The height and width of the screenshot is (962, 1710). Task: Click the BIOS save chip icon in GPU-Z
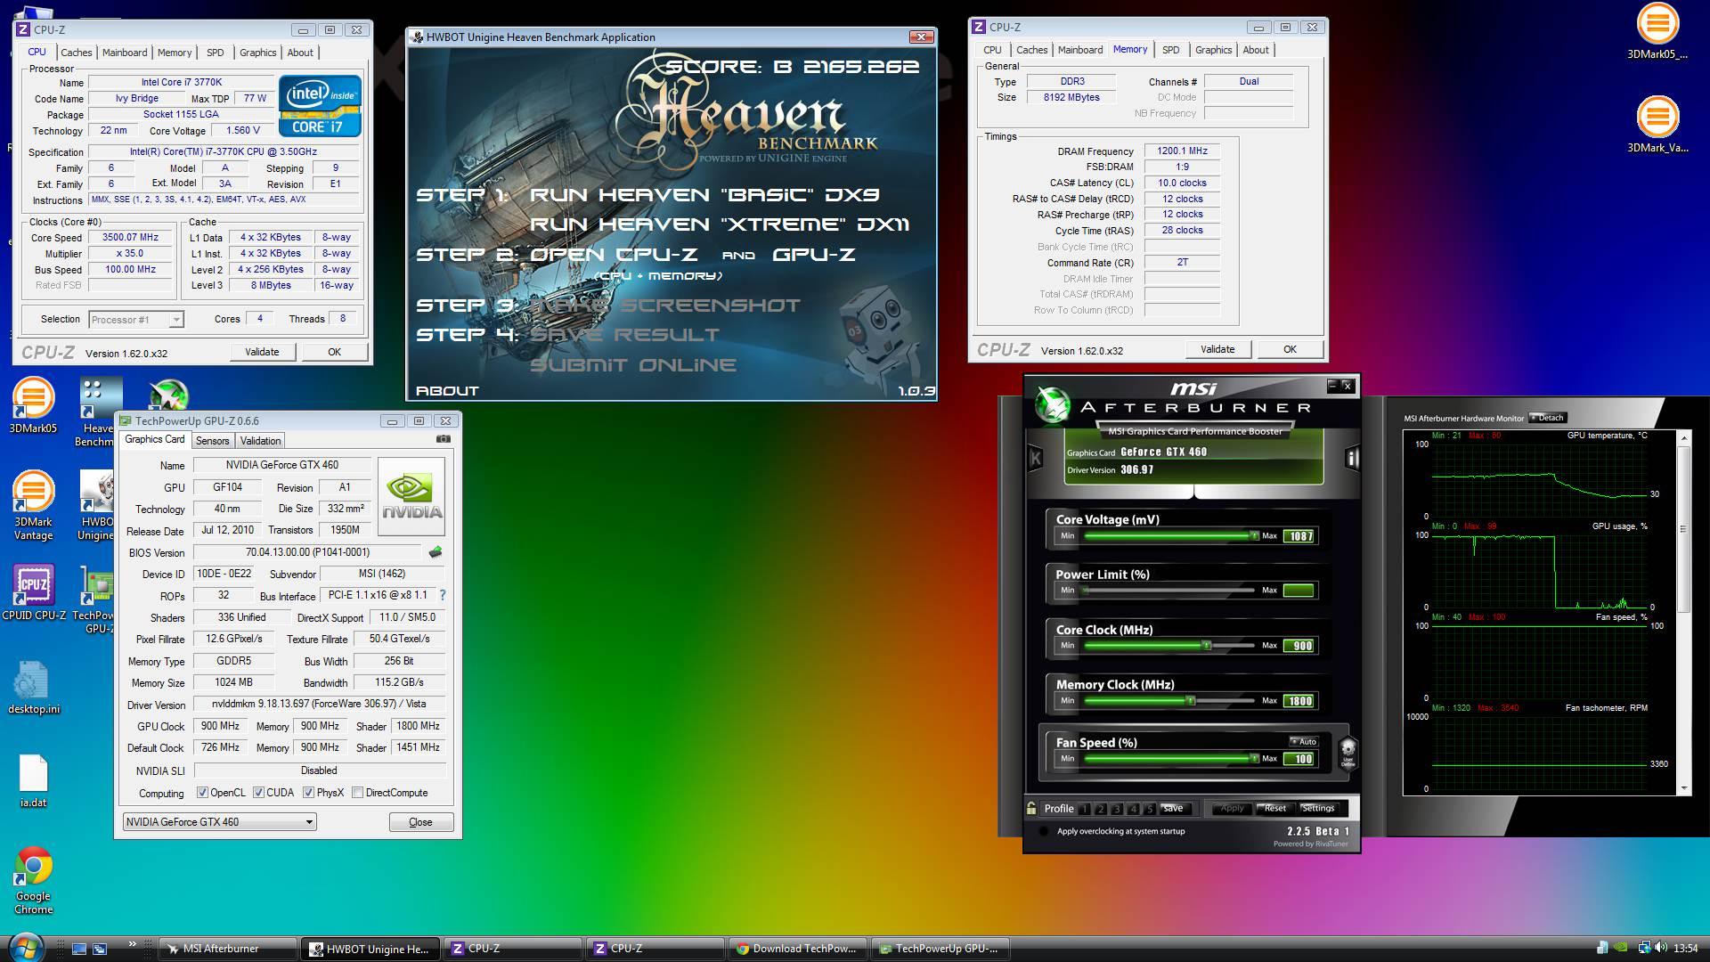[435, 552]
